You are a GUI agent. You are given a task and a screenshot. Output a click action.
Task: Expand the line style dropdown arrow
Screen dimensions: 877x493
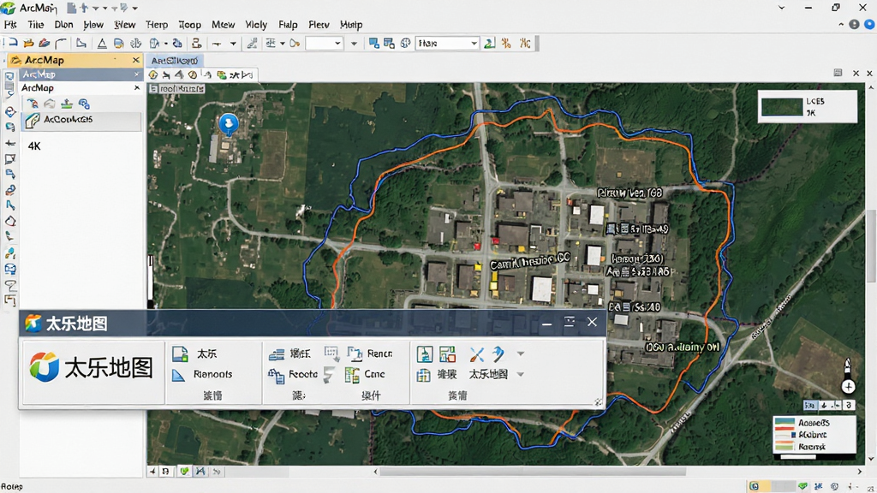[x=233, y=43]
